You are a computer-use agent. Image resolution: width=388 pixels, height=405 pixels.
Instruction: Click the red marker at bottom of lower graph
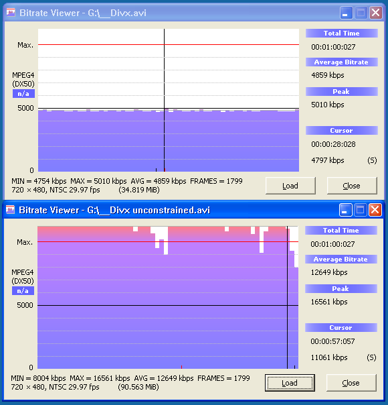(x=182, y=367)
